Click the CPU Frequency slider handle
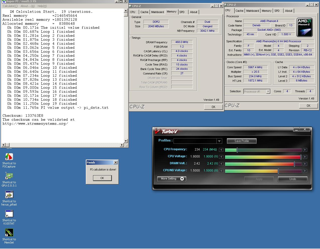This screenshot has height=249, width=320. coord(237,150)
